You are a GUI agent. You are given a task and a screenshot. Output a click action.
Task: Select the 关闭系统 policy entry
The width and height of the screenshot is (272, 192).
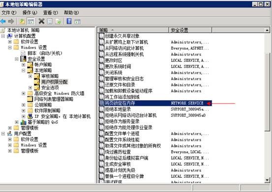(x=114, y=73)
